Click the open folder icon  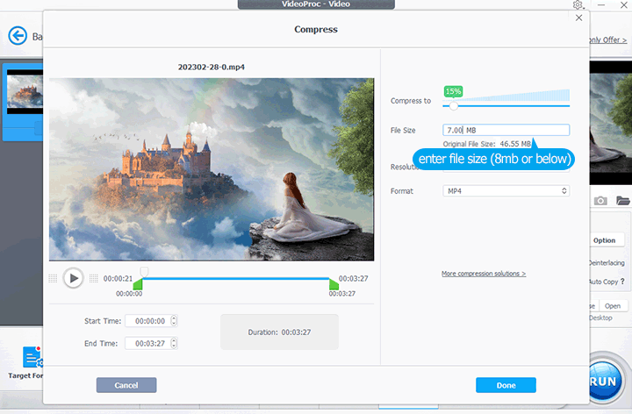[622, 201]
